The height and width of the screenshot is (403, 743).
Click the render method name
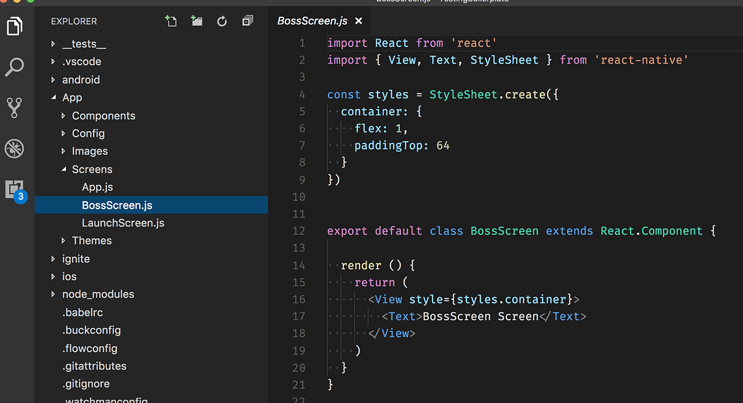[x=361, y=265]
